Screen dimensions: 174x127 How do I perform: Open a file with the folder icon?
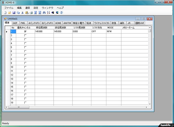tap(9, 13)
